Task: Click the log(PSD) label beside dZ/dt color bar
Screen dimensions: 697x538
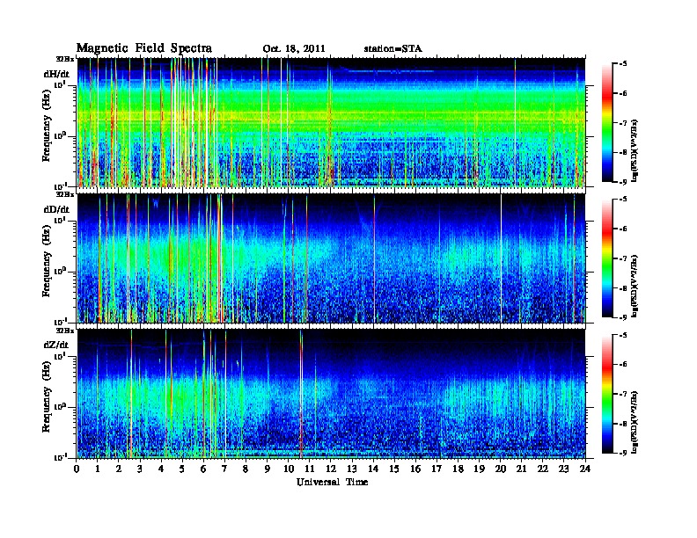Action: (635, 422)
